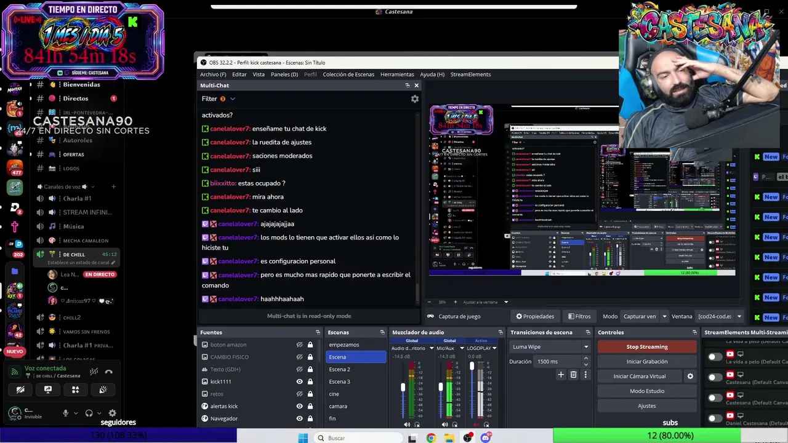Show the Texto (GDI+) source

(x=299, y=369)
